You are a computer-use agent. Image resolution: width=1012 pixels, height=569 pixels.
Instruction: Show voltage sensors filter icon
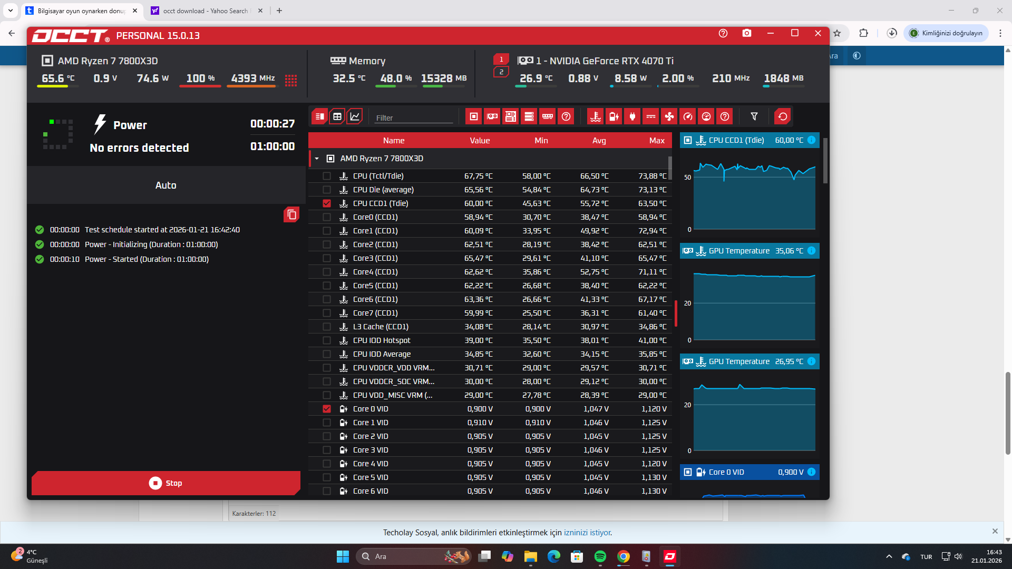(x=614, y=116)
